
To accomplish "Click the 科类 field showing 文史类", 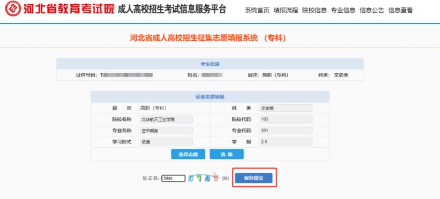I will click(x=286, y=108).
